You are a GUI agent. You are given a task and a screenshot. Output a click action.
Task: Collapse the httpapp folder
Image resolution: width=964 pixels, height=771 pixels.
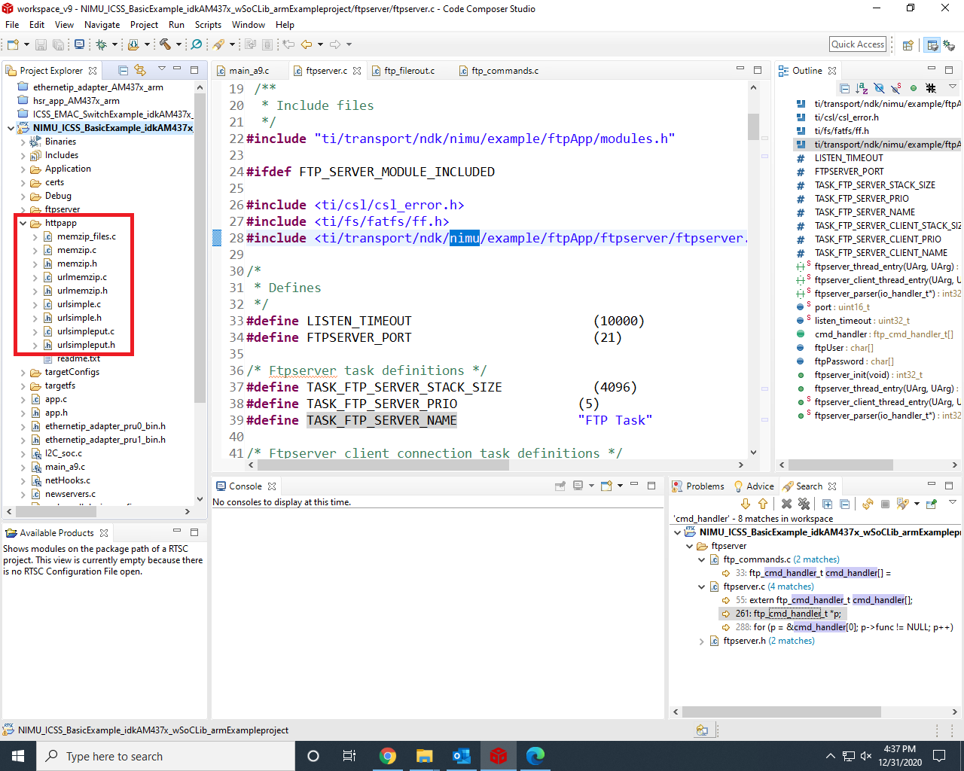[x=23, y=223]
